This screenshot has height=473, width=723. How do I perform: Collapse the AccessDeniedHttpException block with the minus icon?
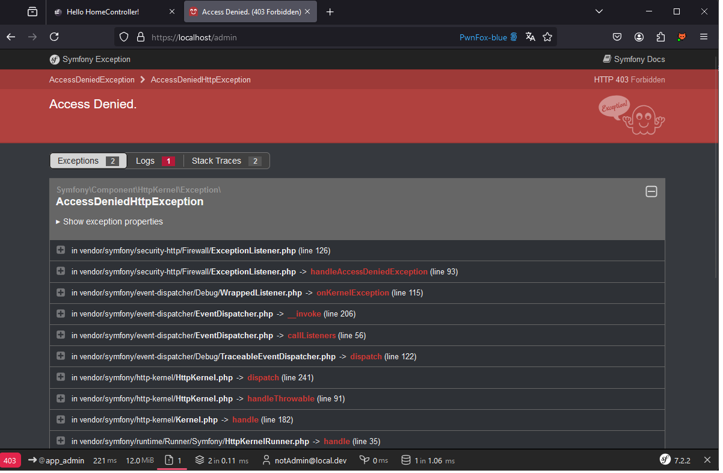(x=651, y=191)
